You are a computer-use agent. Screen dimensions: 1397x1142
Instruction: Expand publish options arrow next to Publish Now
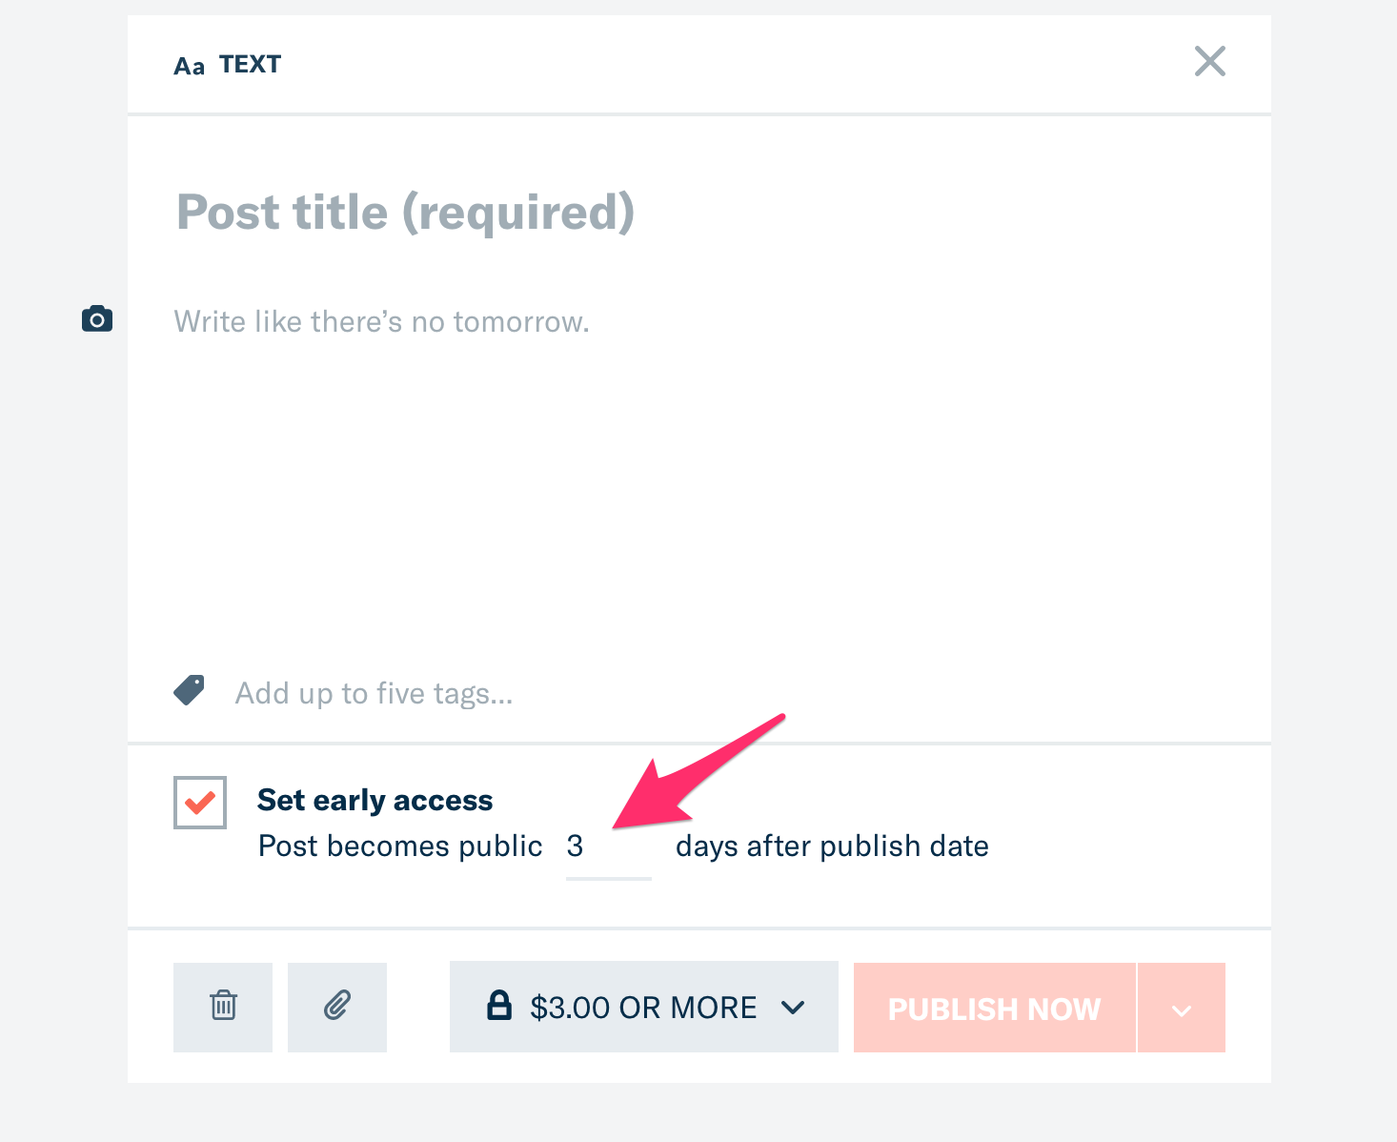[x=1182, y=1008]
